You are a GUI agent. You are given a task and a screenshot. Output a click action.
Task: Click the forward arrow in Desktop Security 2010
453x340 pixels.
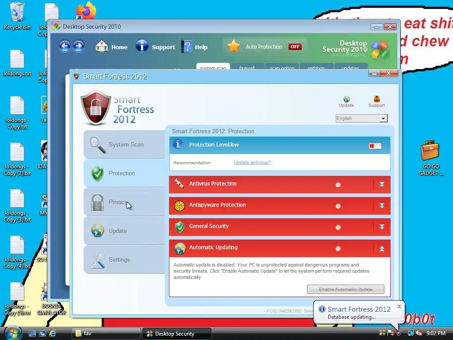pyautogui.click(x=78, y=46)
